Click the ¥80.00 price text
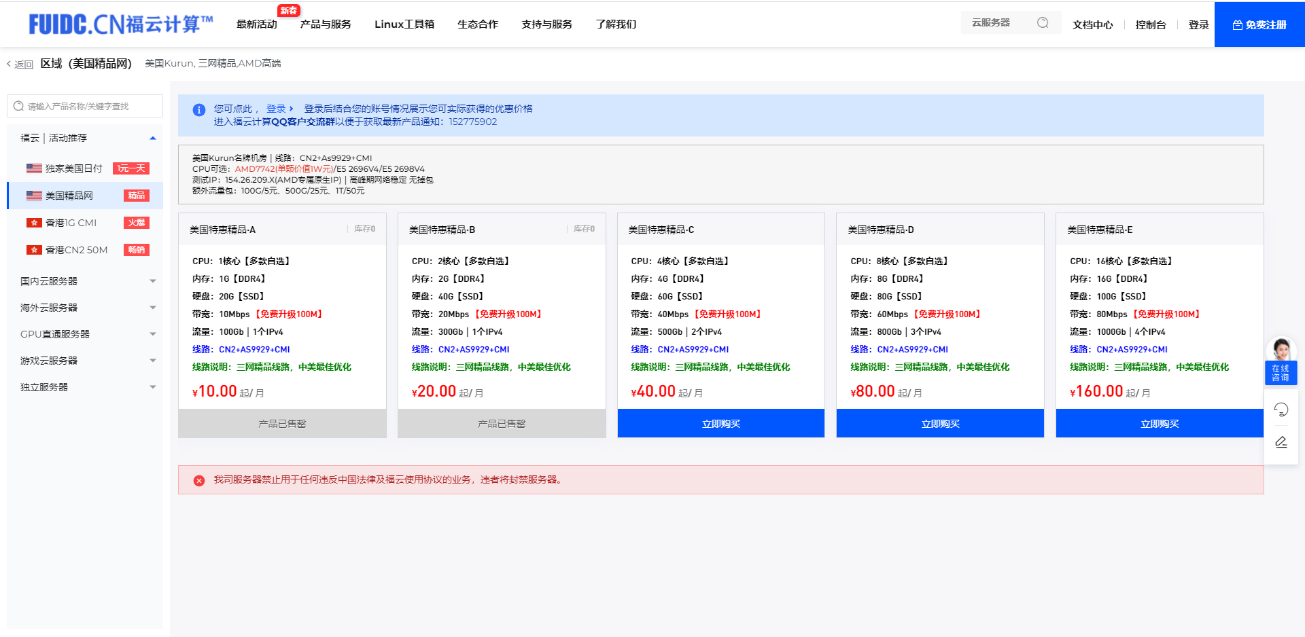 click(x=873, y=391)
